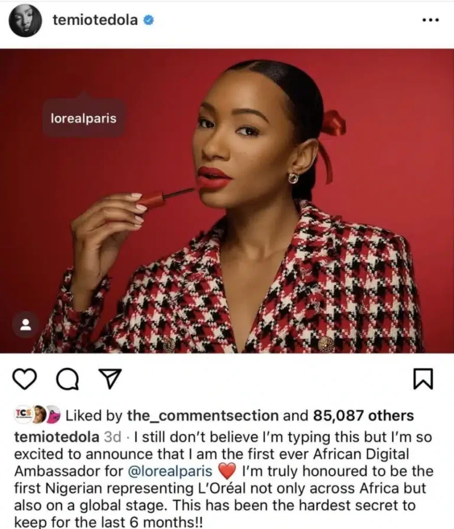Open the_commentsection from the liked-by line
Screen dimensions: 454x529
(x=203, y=416)
